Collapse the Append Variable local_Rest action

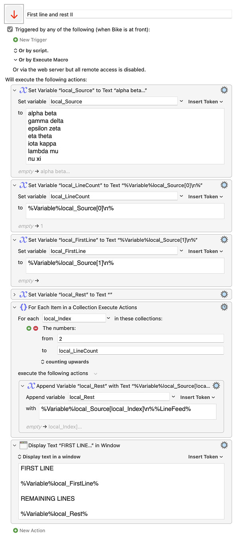(23, 386)
